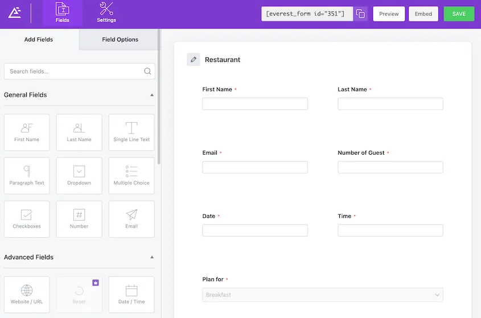Click the premium Reset field
The height and width of the screenshot is (318, 481).
pos(79,294)
